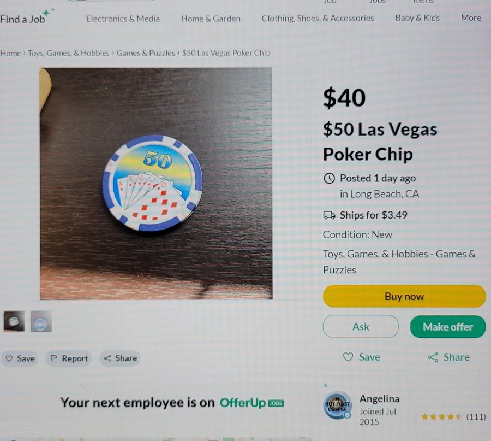Image resolution: width=491 pixels, height=441 pixels.
Task: Click the yellow Buy now button
Action: click(x=404, y=296)
